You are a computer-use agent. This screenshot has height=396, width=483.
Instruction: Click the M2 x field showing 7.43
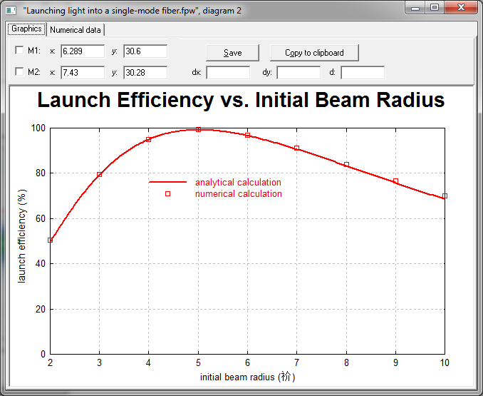click(x=83, y=73)
